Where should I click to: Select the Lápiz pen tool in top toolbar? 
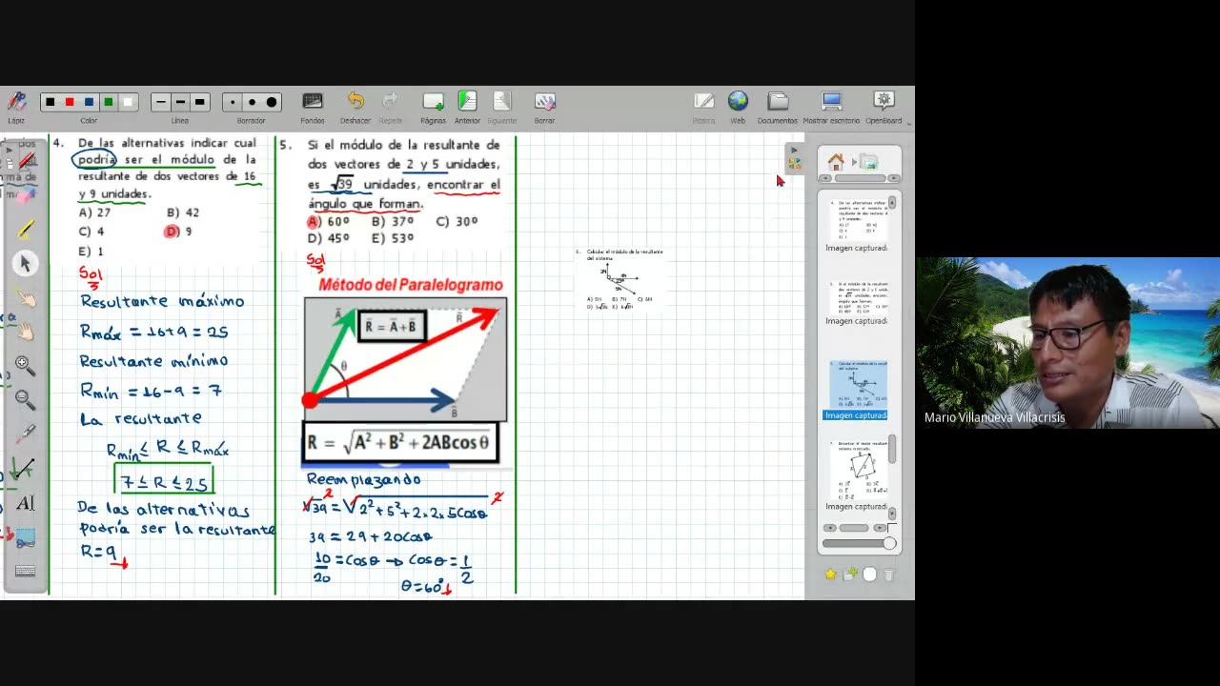(16, 106)
